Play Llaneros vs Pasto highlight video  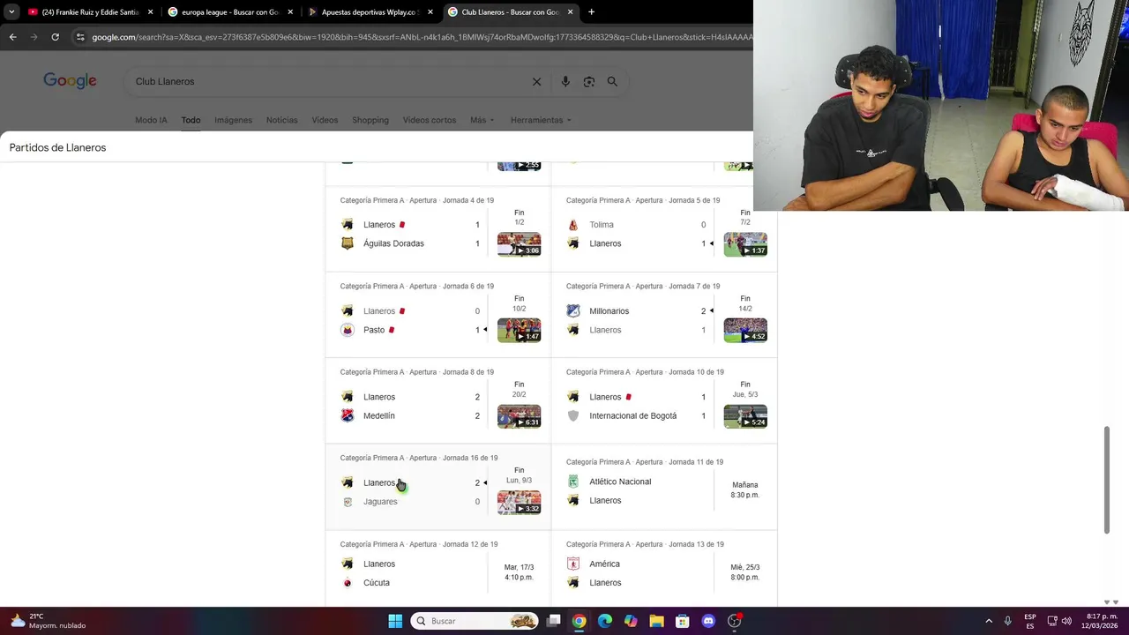coord(519,330)
